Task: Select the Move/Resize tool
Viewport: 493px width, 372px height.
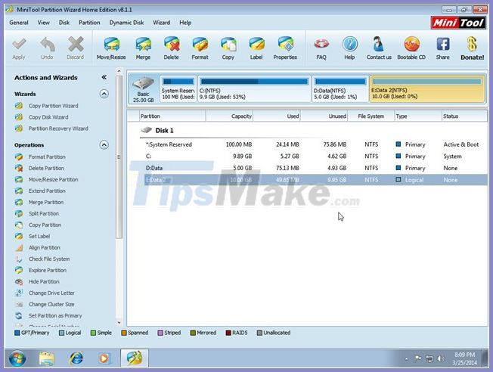Action: click(x=111, y=48)
